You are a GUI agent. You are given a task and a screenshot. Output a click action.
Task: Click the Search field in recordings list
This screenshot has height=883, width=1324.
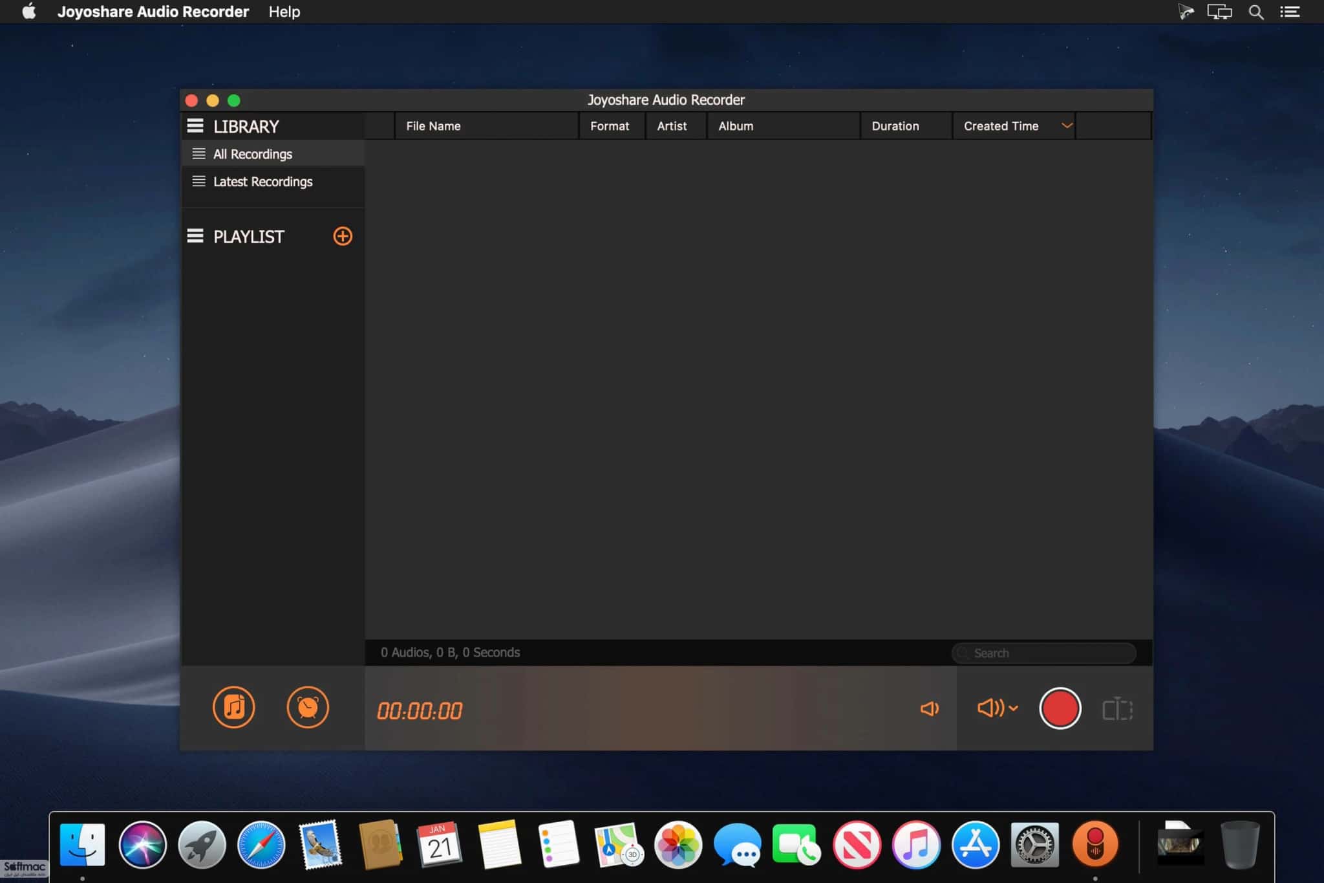point(1043,653)
